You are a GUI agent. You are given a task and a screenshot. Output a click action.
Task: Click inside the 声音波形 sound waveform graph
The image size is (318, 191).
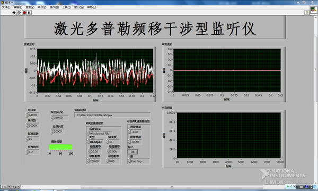(227, 70)
